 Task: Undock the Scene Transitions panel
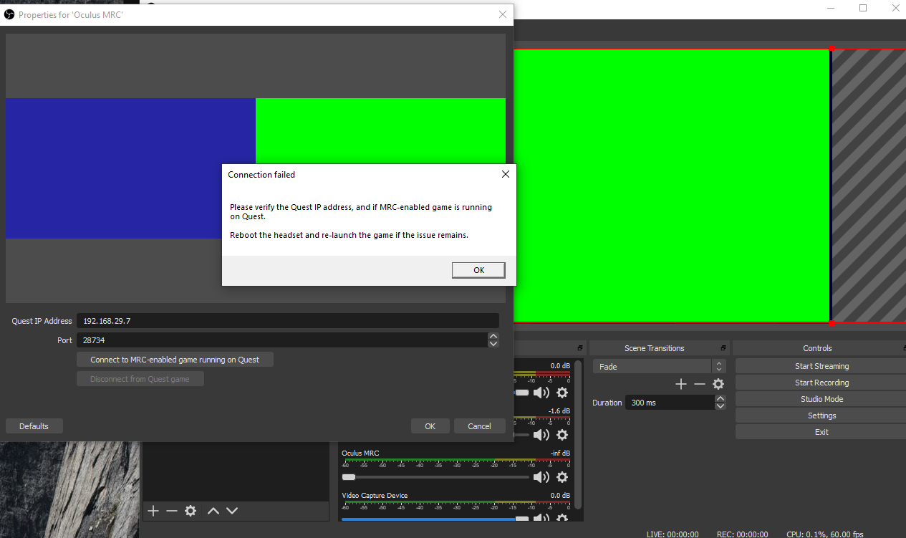tap(723, 348)
